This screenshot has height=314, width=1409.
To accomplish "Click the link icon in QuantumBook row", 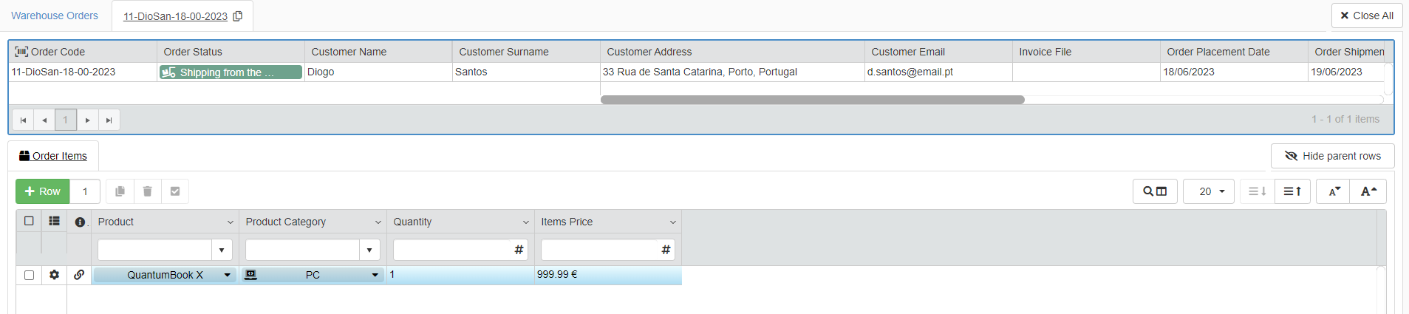I will pyautogui.click(x=79, y=275).
